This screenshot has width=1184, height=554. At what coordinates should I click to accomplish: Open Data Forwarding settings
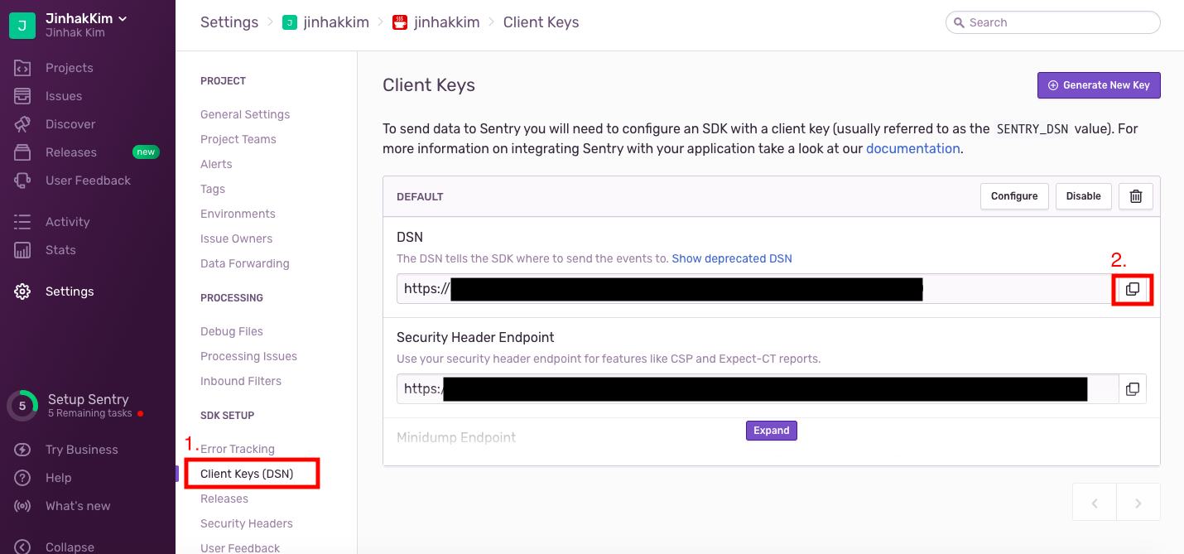[245, 263]
